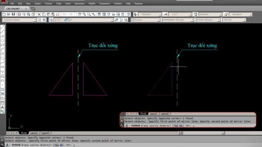Open the Dimension menu
The image size is (262, 147).
click(79, 3)
